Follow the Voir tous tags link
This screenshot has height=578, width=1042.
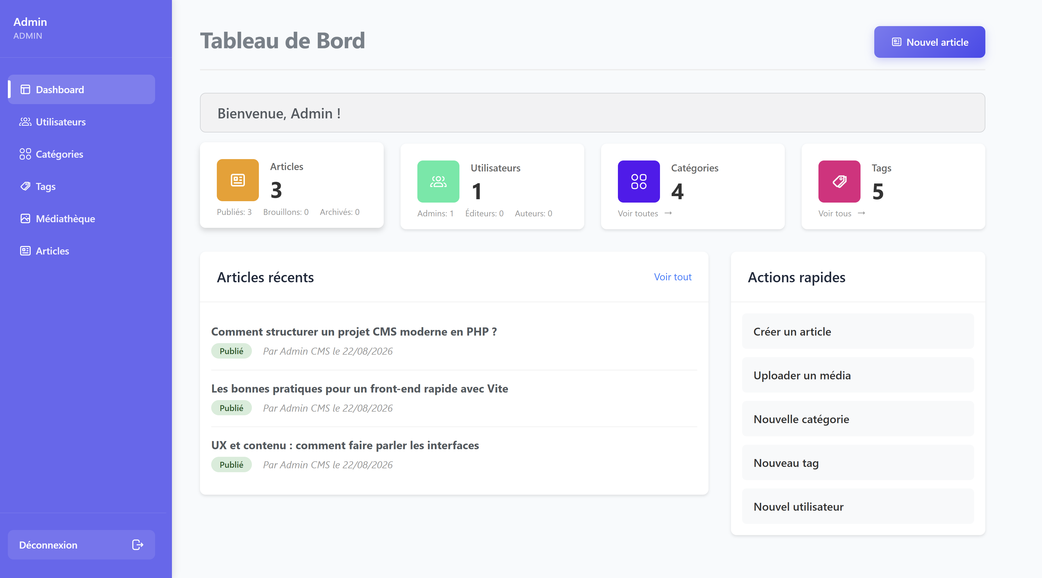(842, 213)
